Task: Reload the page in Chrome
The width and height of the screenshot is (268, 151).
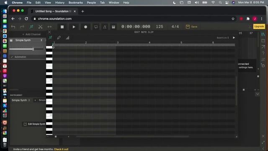Action: point(26,18)
